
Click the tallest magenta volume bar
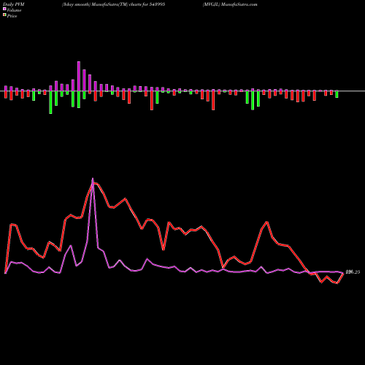tap(79, 76)
